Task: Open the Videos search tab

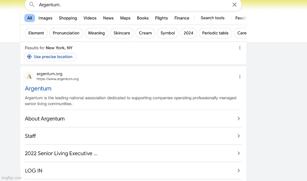Action: pos(90,18)
